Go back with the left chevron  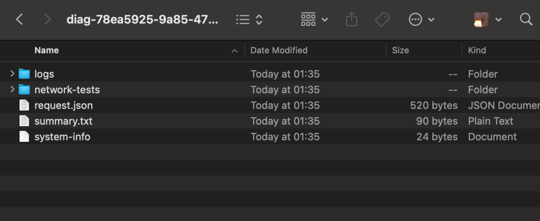[20, 20]
